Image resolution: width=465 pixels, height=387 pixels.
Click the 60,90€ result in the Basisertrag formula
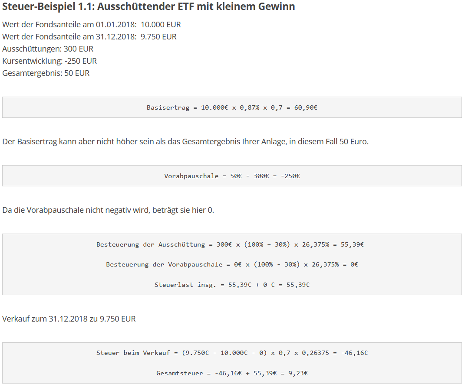click(x=306, y=107)
